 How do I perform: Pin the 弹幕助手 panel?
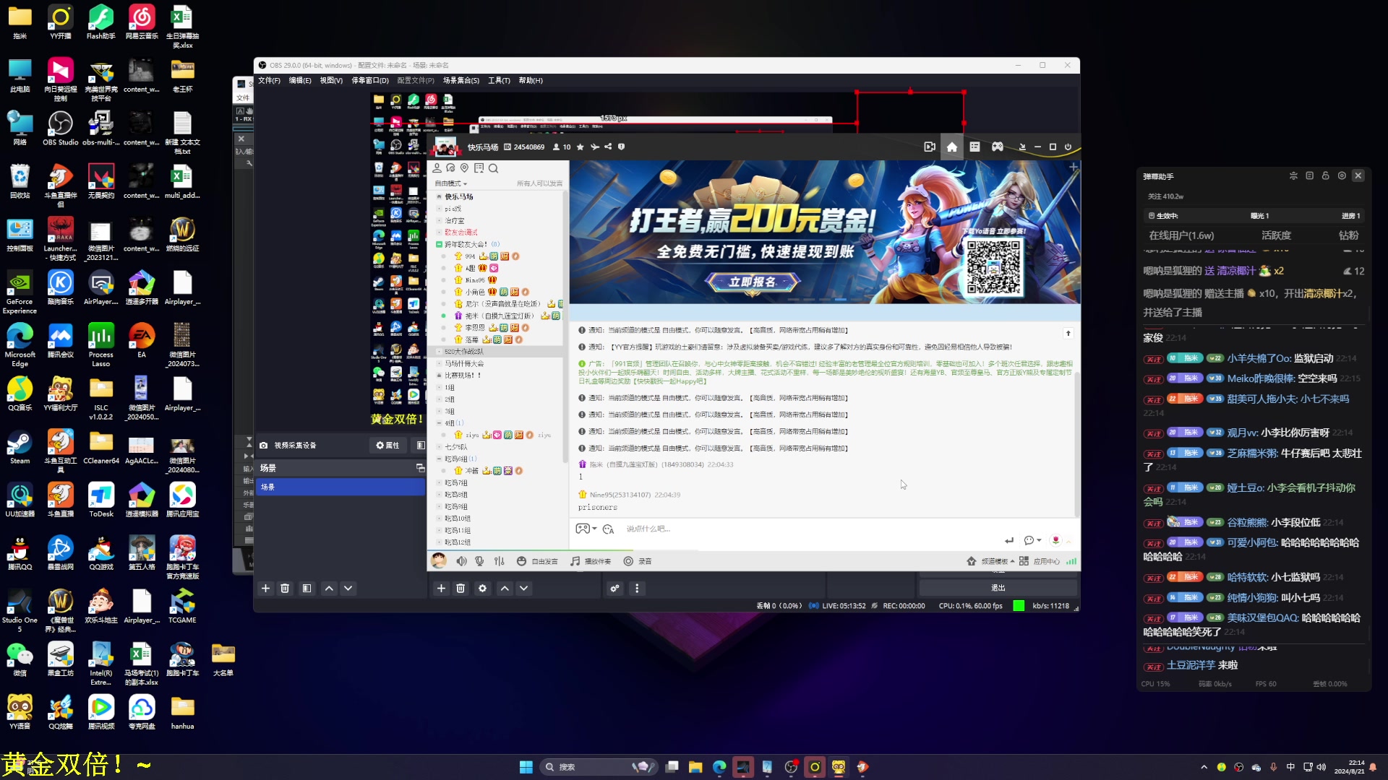[x=1326, y=175]
